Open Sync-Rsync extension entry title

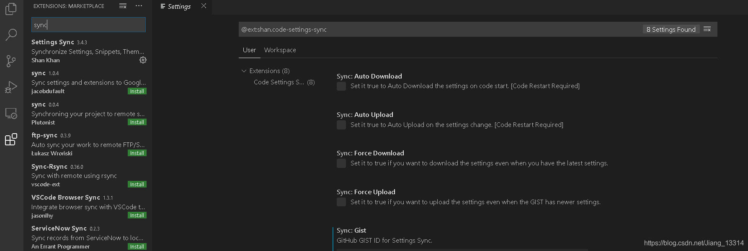click(49, 167)
